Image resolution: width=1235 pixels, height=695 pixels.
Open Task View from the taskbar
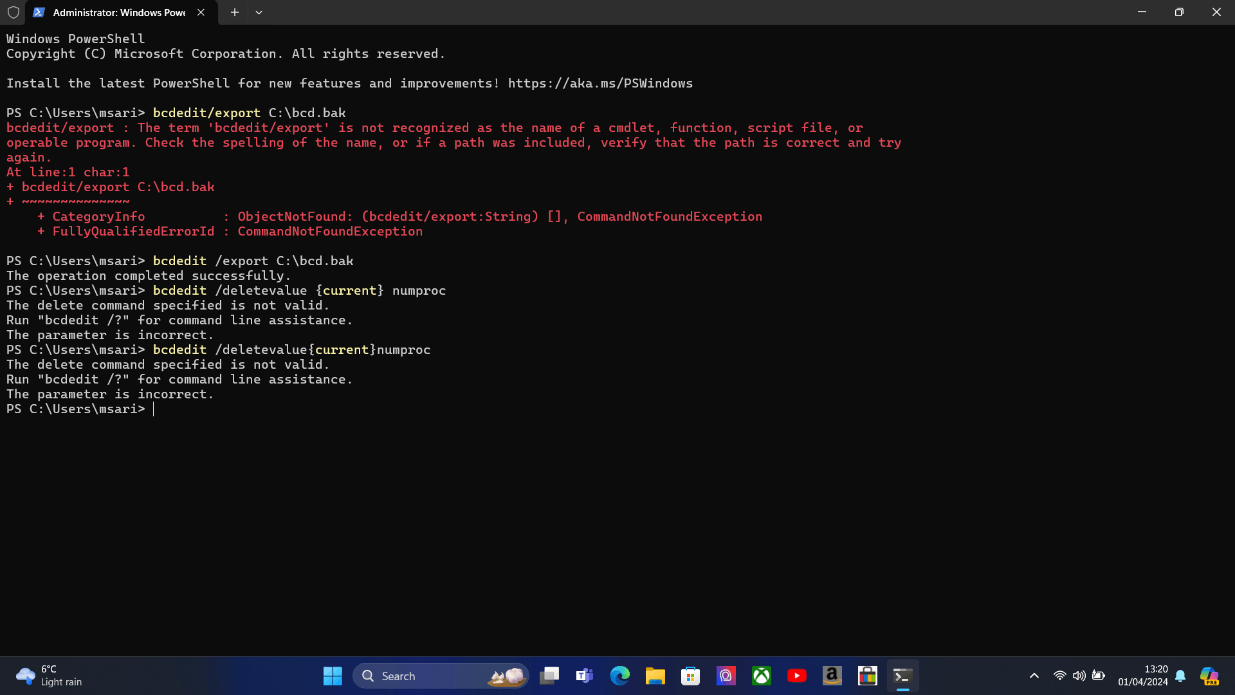[549, 676]
